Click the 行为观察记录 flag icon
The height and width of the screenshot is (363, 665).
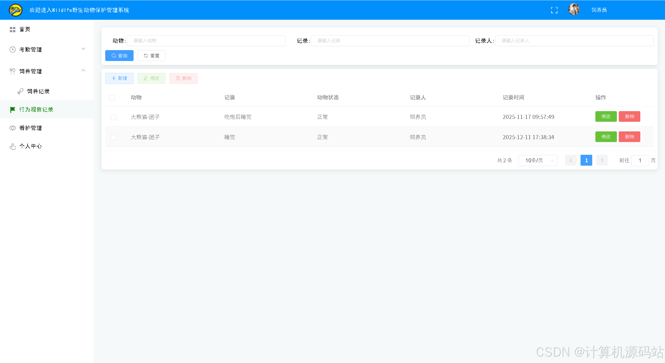(x=12, y=110)
